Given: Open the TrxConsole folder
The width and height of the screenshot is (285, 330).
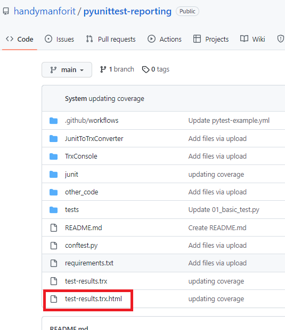Looking at the screenshot, I should click(81, 156).
